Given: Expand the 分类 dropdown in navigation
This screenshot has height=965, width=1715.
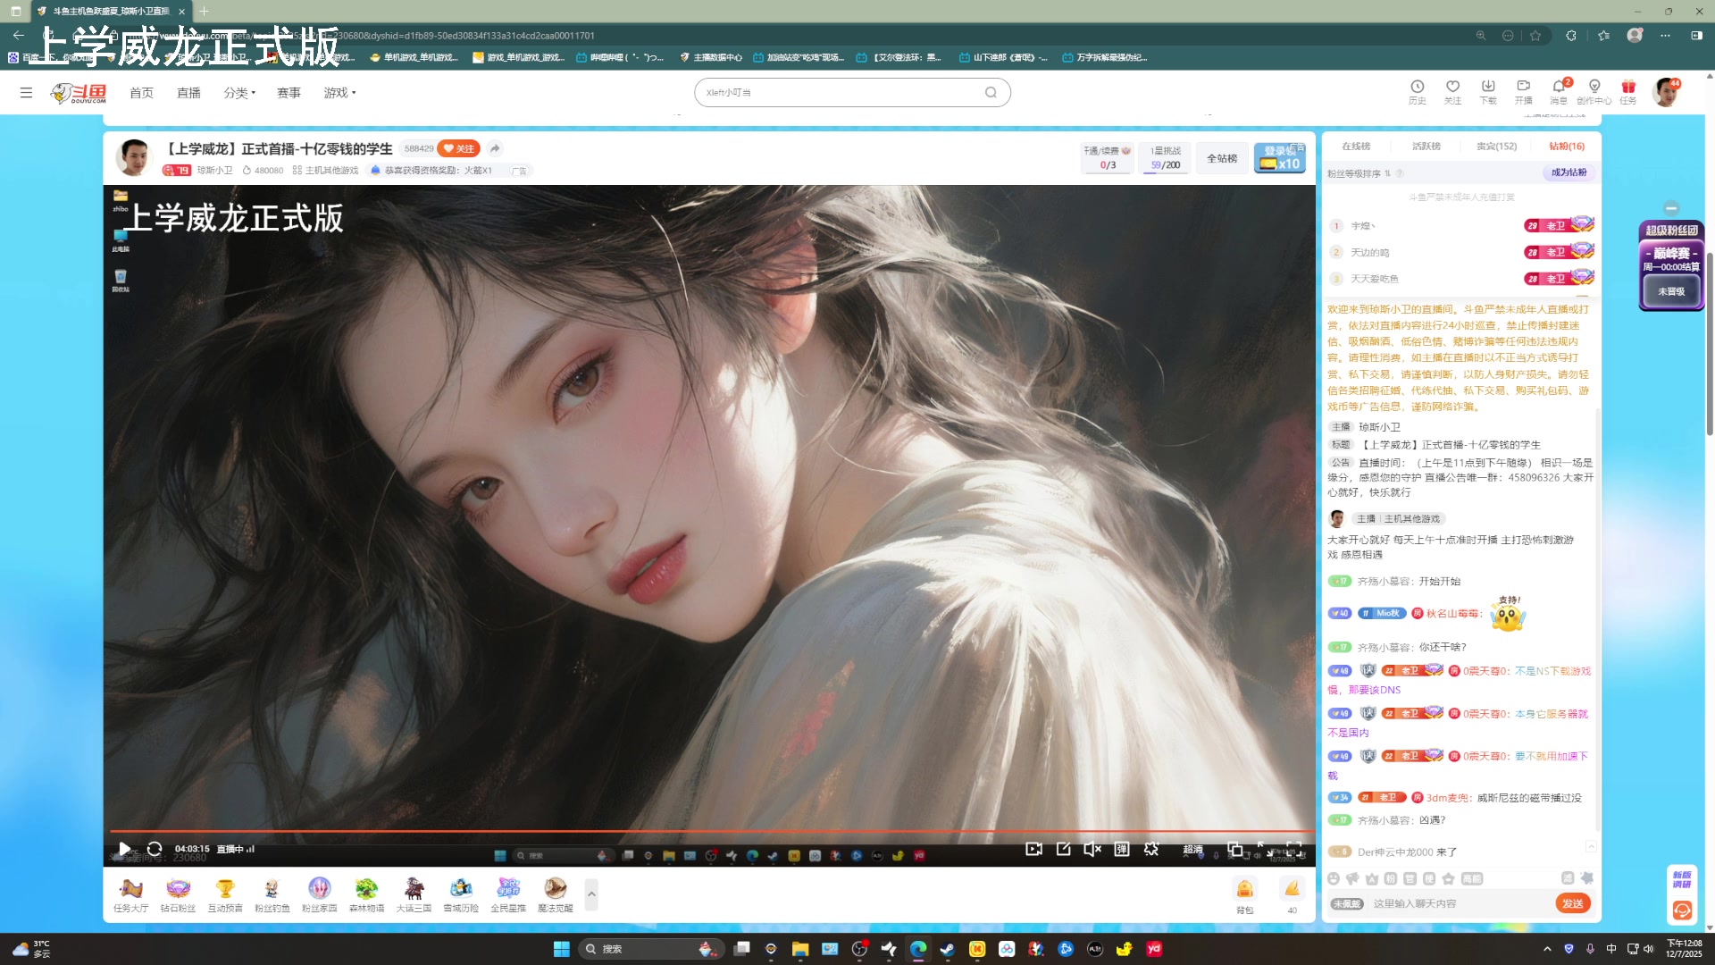Looking at the screenshot, I should pos(239,93).
